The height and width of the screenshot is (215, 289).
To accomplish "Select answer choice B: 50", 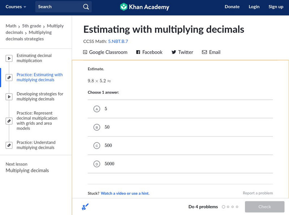I will click(96, 127).
